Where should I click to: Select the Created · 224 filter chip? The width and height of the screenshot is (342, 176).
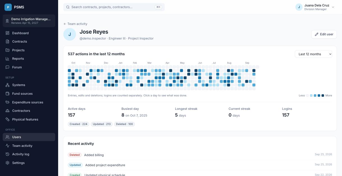pyautogui.click(x=78, y=124)
